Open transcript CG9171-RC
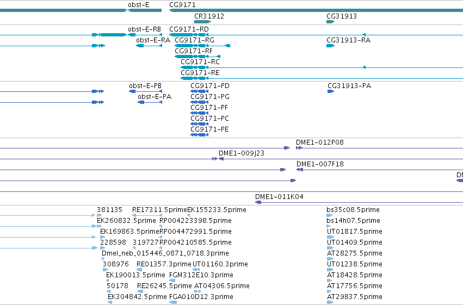Image resolution: width=463 pixels, height=305 pixels. 200,62
